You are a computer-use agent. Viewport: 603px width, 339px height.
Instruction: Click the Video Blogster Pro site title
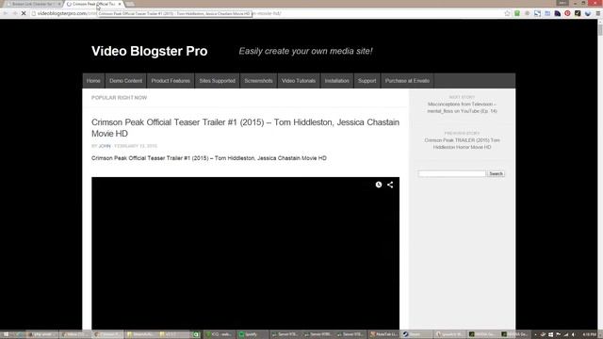coord(150,51)
